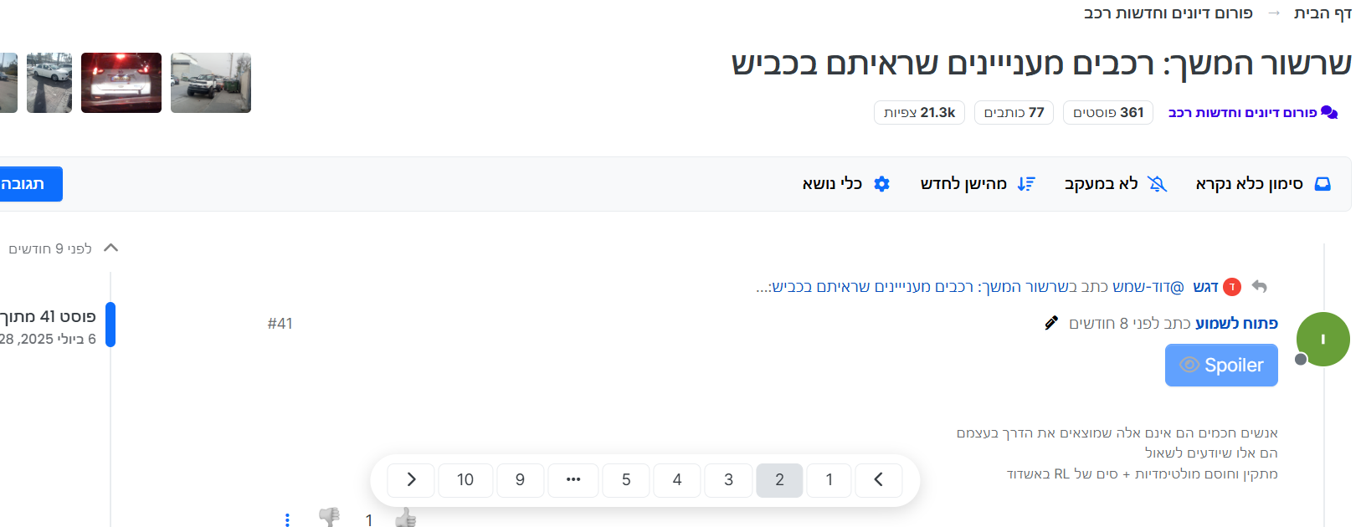The height and width of the screenshot is (527, 1361).
Task: Click the crossed-out bell watch icon
Action: click(x=1157, y=184)
